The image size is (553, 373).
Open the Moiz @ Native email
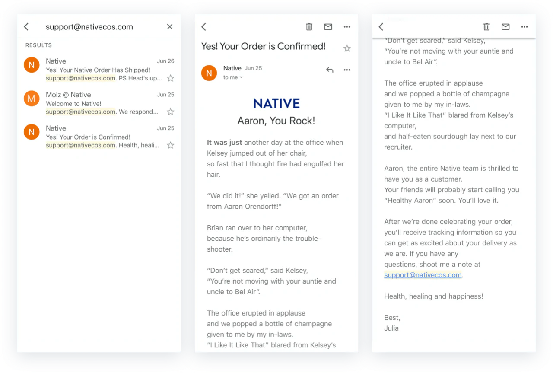pyautogui.click(x=99, y=103)
